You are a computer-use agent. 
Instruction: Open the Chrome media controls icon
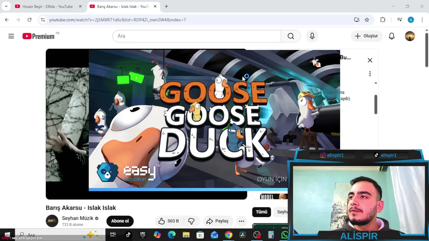(400, 20)
